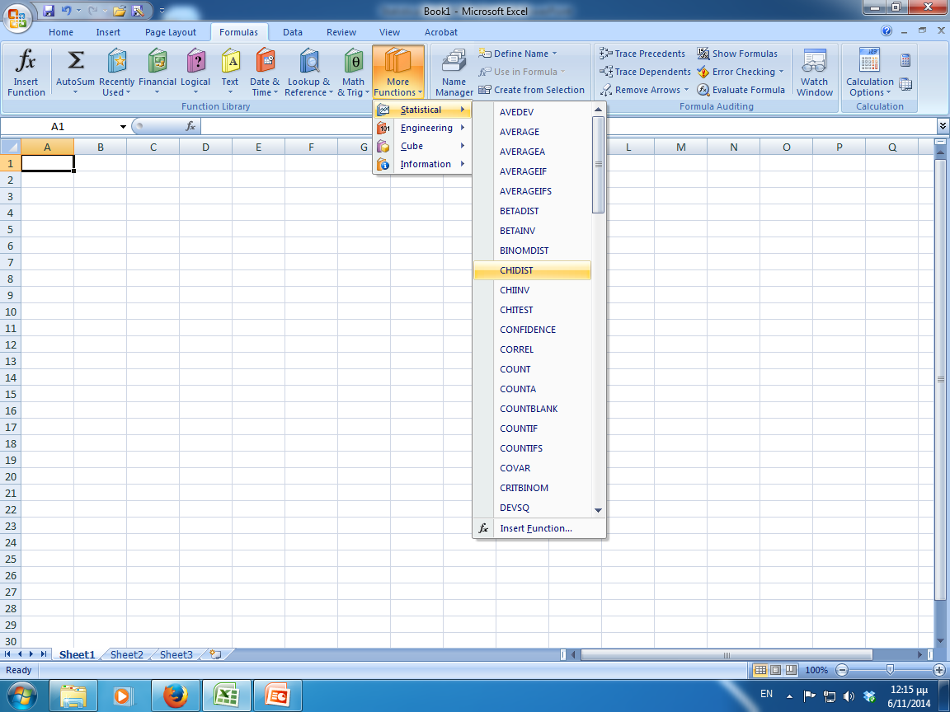Click Undo in Quick Access toolbar
950x712 pixels.
point(66,10)
